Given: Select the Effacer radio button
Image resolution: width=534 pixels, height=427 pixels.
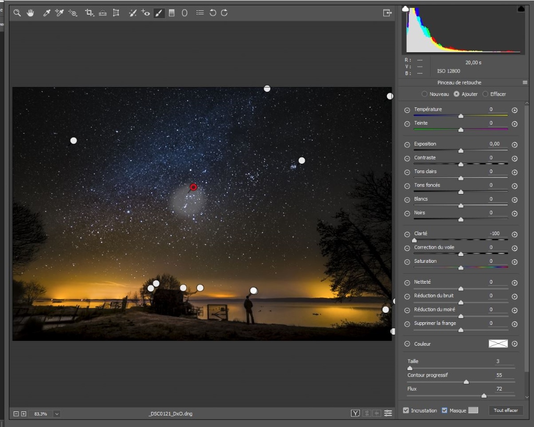Looking at the screenshot, I should coord(486,94).
